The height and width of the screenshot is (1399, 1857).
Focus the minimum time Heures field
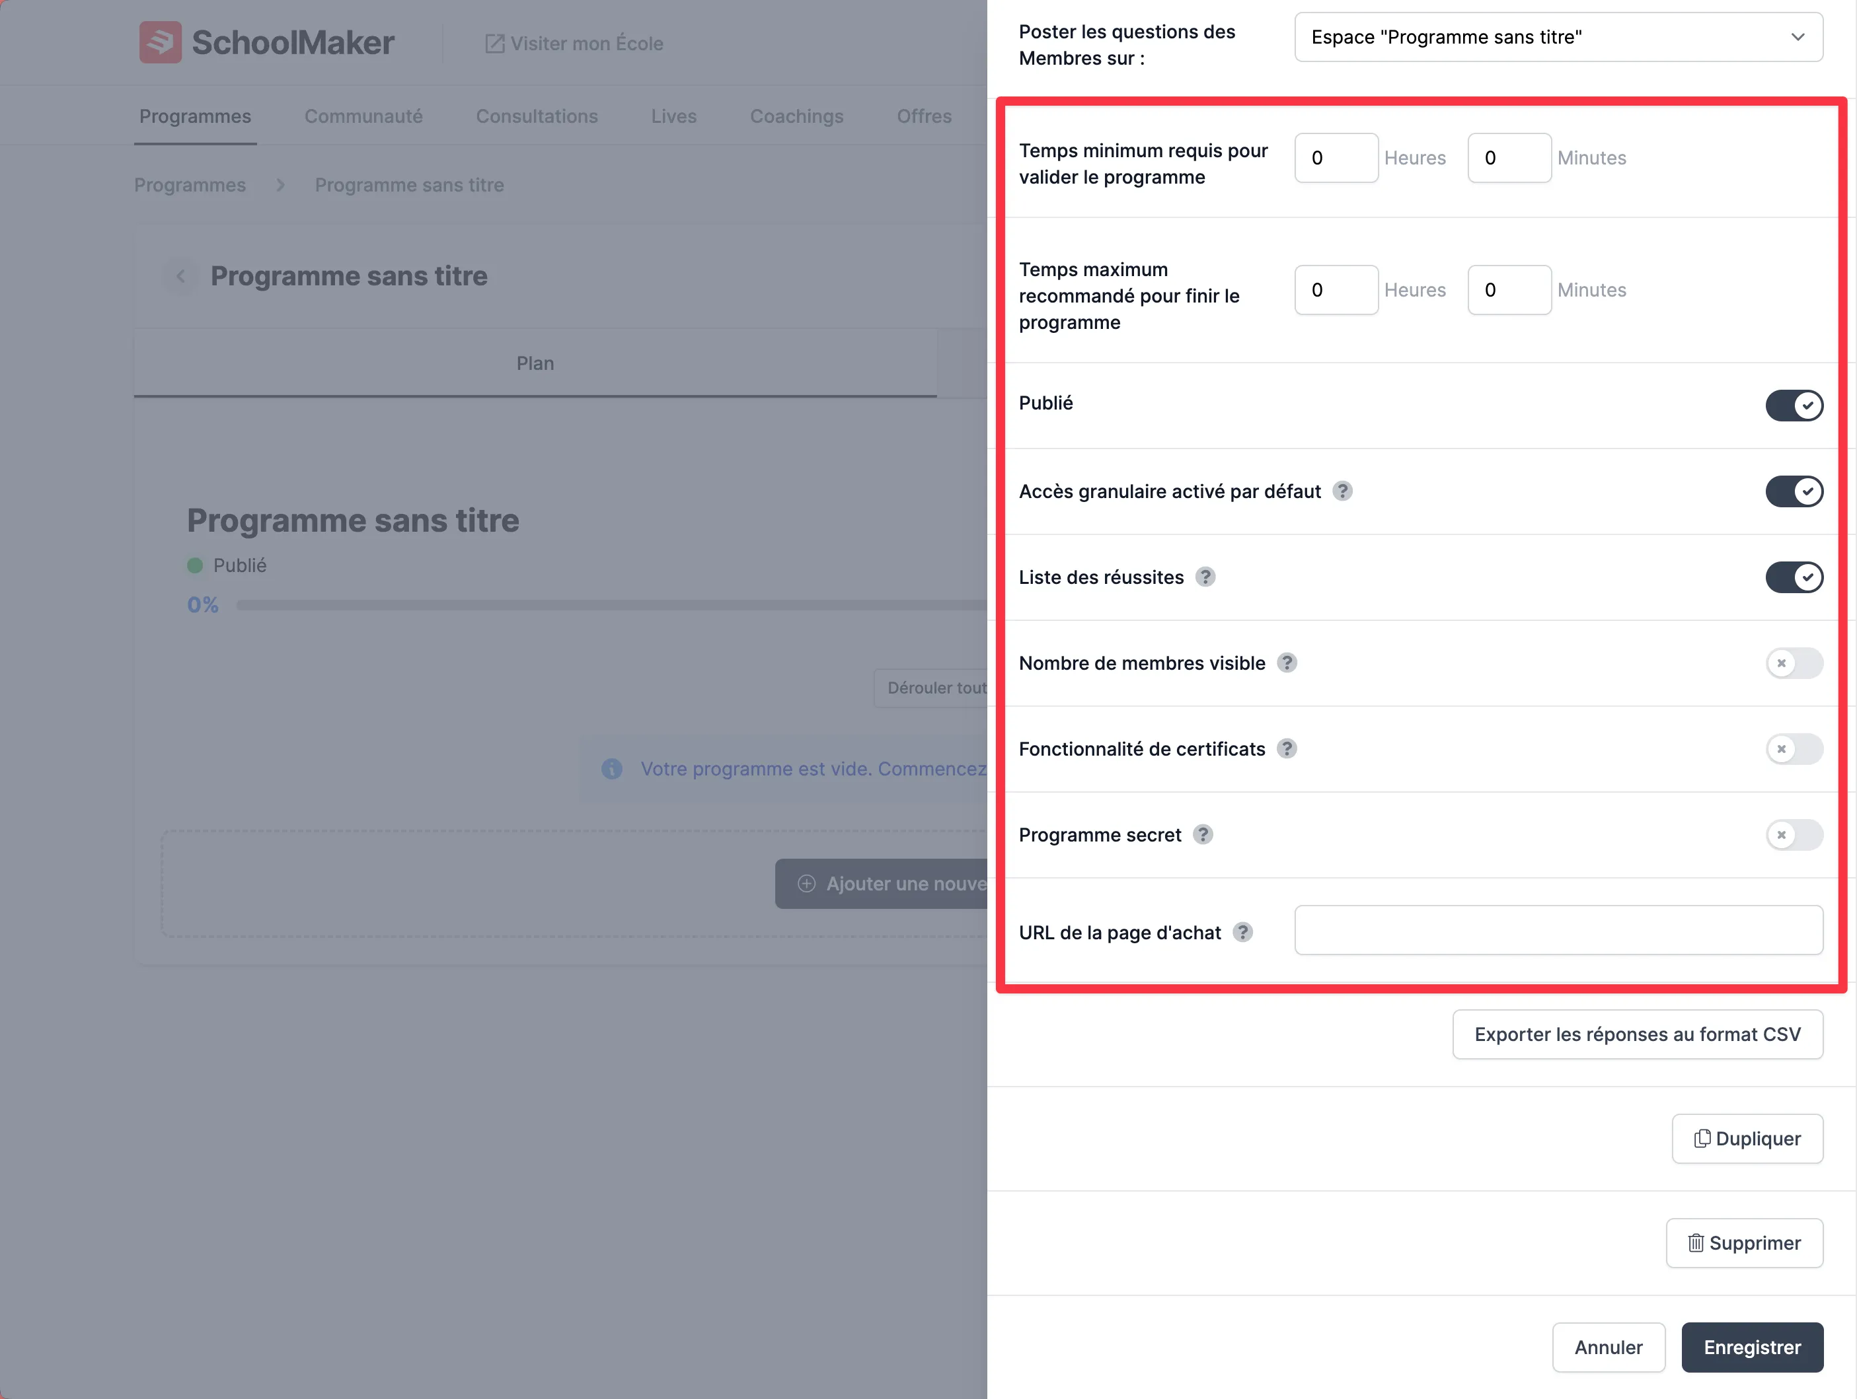coord(1336,158)
